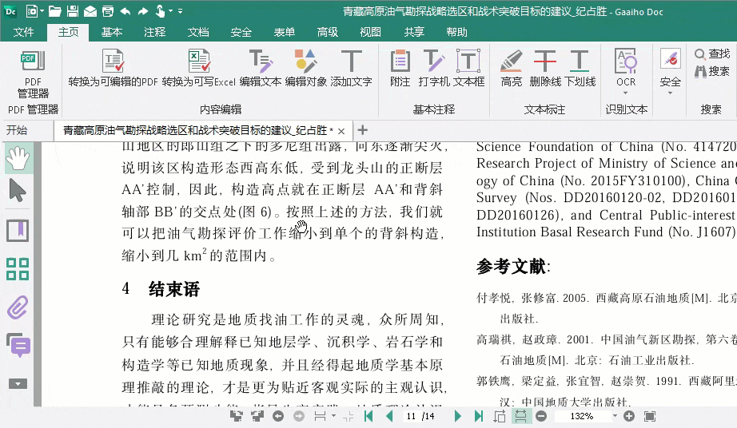Select the 下划线 underline tool

coord(580,68)
